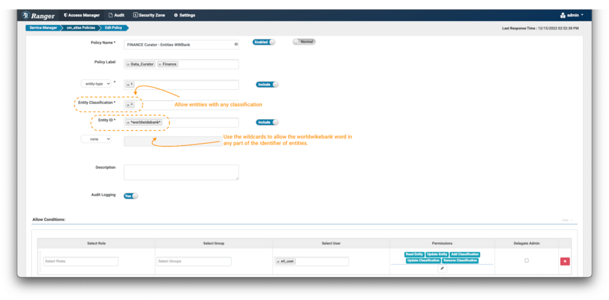The width and height of the screenshot is (609, 300).
Task: Go to cm_atlas Policies breadcrumb
Action: pos(81,28)
